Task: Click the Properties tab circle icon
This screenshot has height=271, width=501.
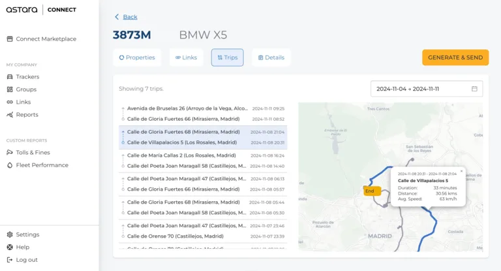Action: click(121, 57)
